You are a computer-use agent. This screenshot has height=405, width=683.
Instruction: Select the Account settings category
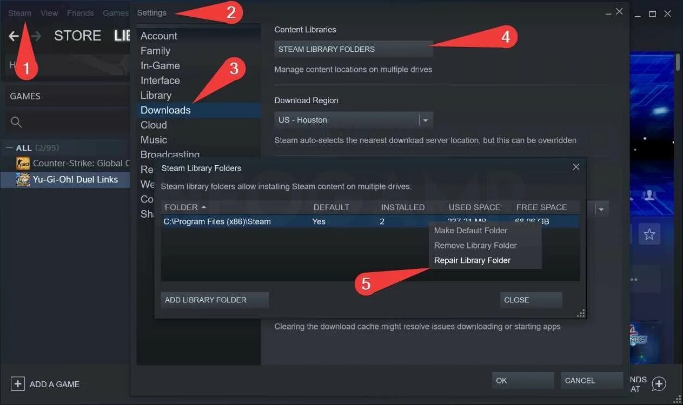coord(159,36)
